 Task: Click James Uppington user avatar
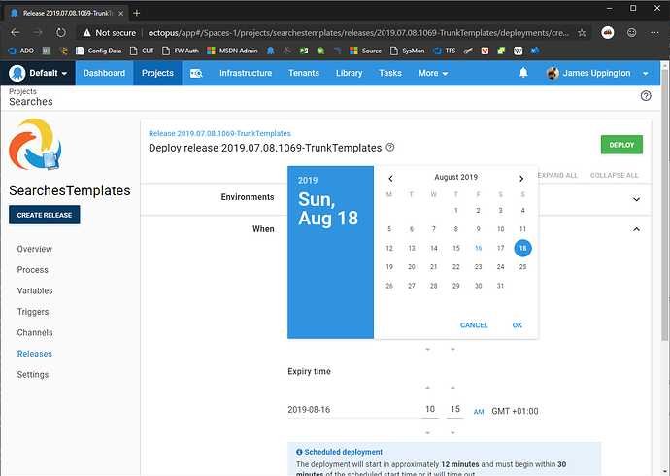(x=553, y=73)
